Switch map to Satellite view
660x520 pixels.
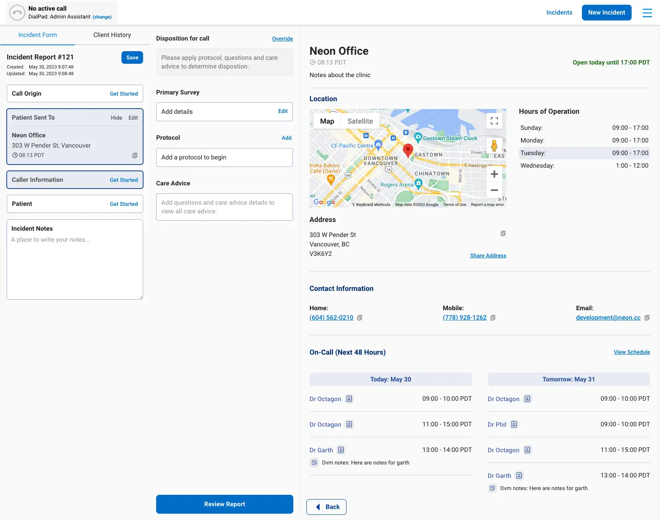tap(360, 121)
